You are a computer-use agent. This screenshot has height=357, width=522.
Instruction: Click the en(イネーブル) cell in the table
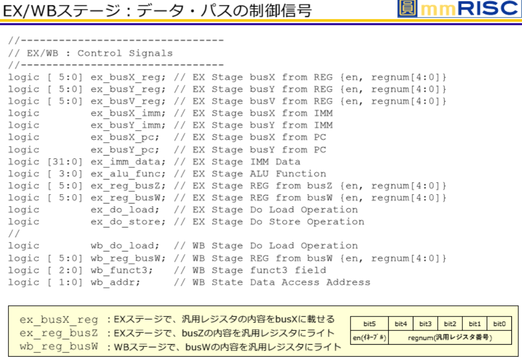pos(369,338)
